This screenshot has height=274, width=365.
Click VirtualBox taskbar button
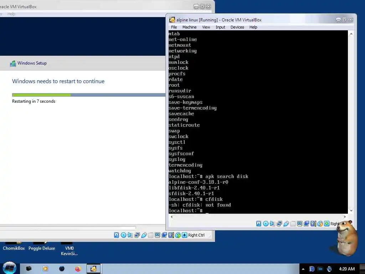click(x=94, y=269)
